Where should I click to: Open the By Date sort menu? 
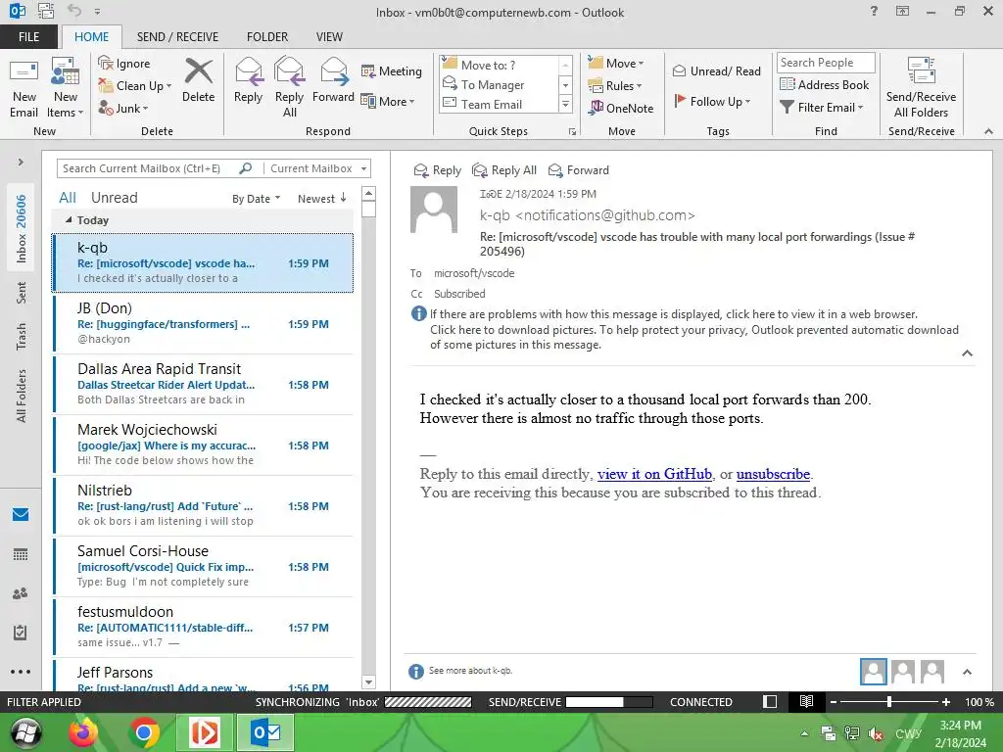(256, 199)
